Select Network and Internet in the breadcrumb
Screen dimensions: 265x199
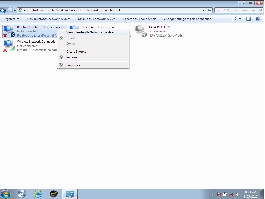[67, 10]
